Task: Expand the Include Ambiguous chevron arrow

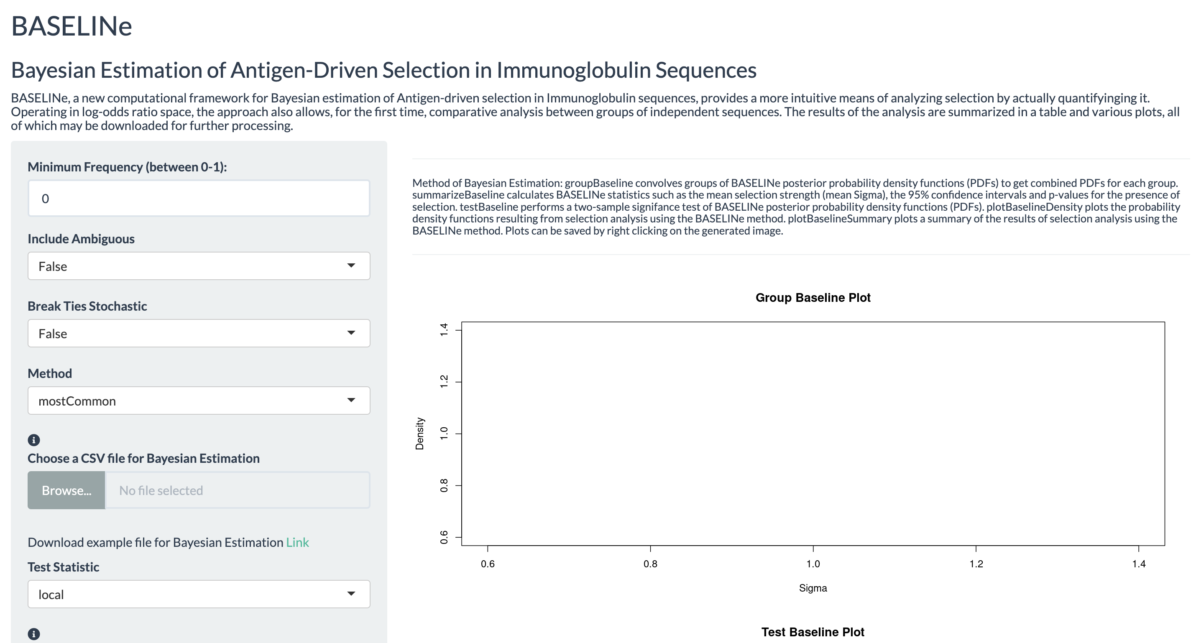Action: point(351,265)
